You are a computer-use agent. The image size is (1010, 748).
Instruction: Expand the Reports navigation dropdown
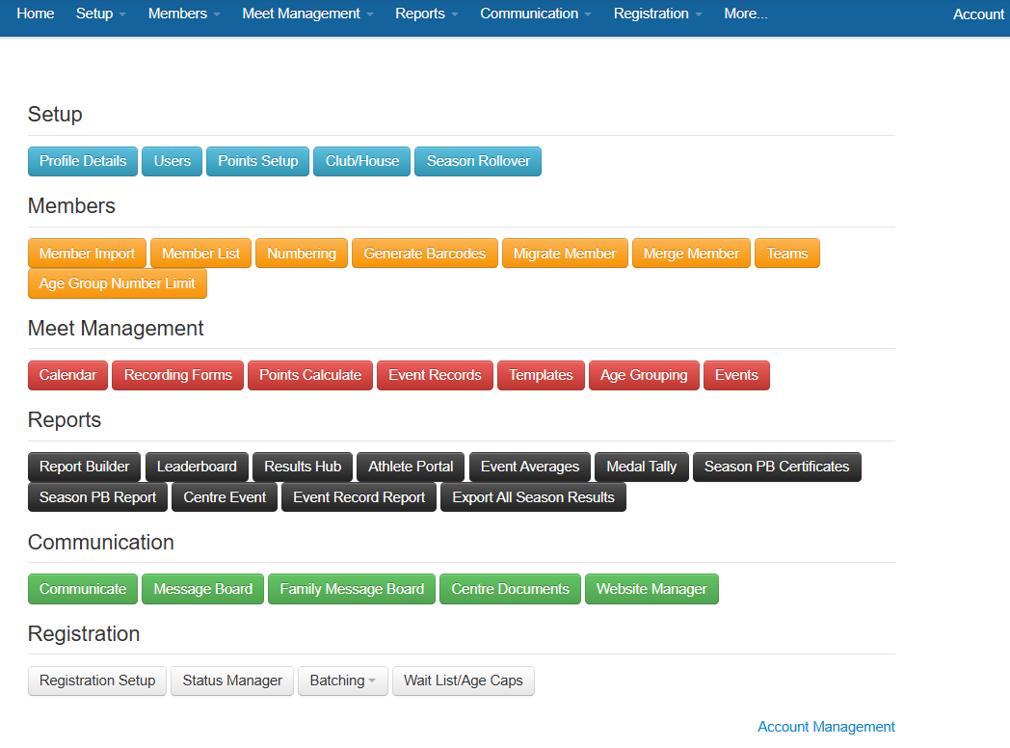tap(425, 13)
